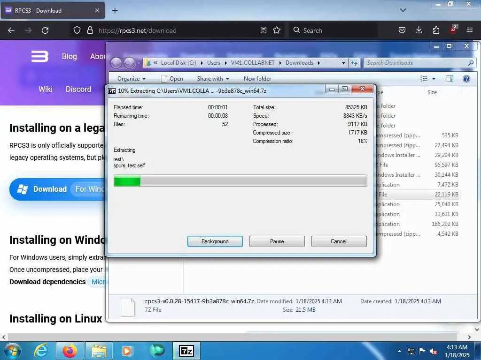The height and width of the screenshot is (360, 481).
Task: Open Windows Explorer taskbar icon
Action: coord(99,351)
